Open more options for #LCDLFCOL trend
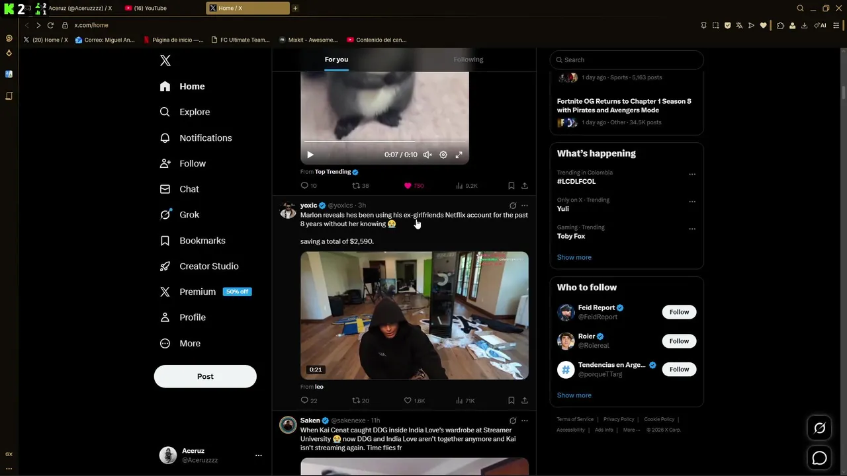Screen dimensions: 847x476 coord(692,175)
